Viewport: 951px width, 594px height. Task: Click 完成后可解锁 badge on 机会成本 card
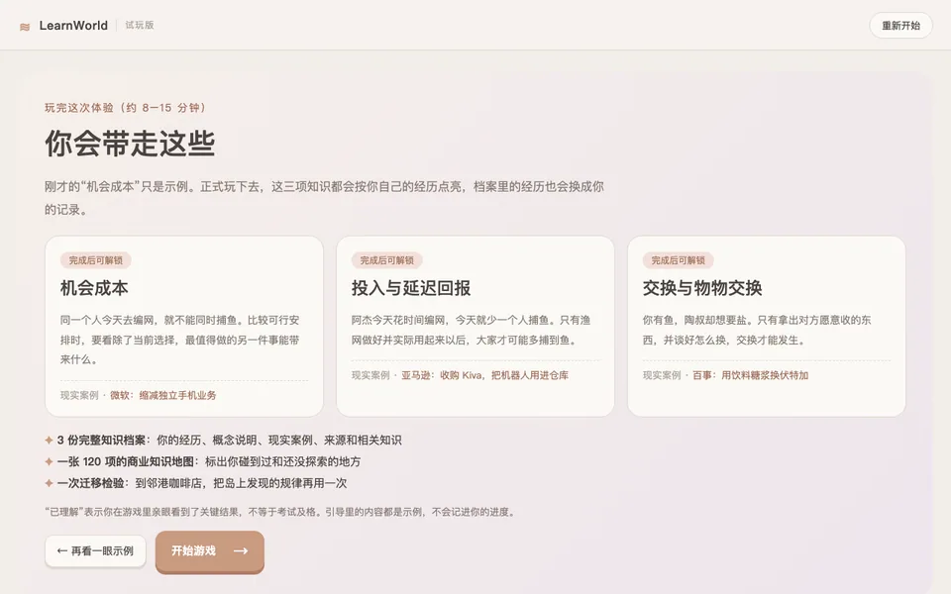96,260
